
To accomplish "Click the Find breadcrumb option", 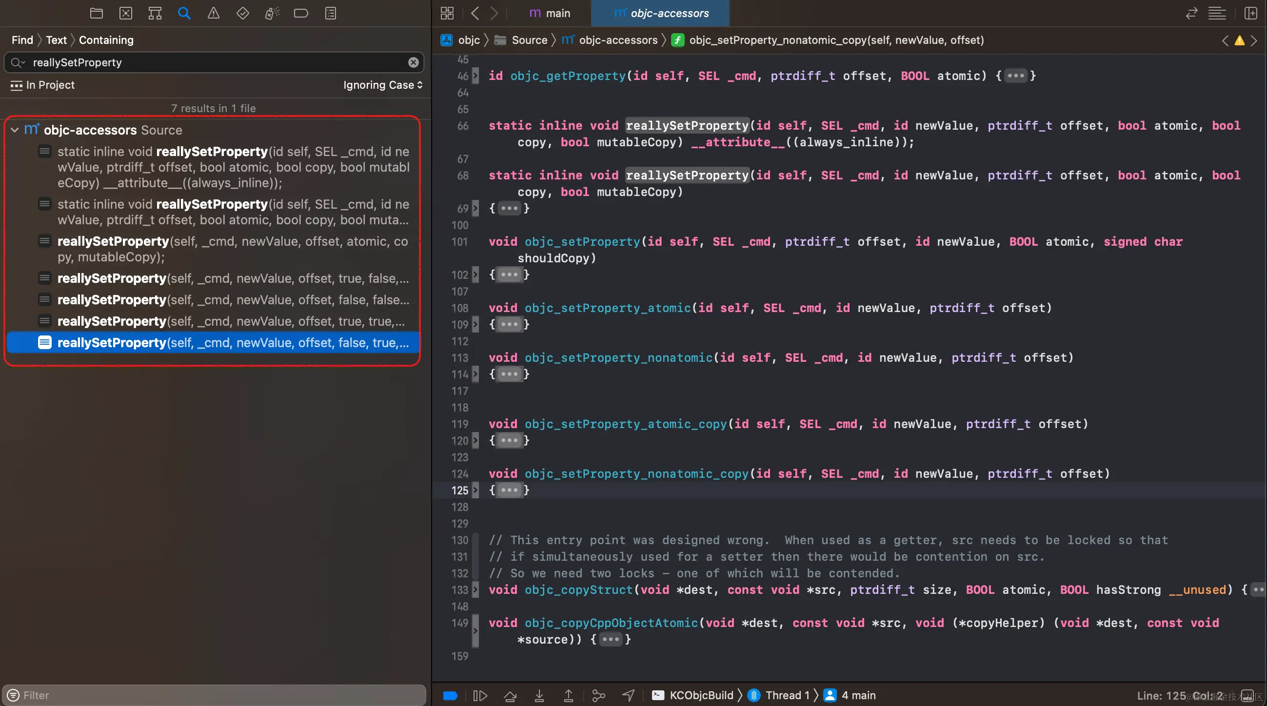I will 22,40.
